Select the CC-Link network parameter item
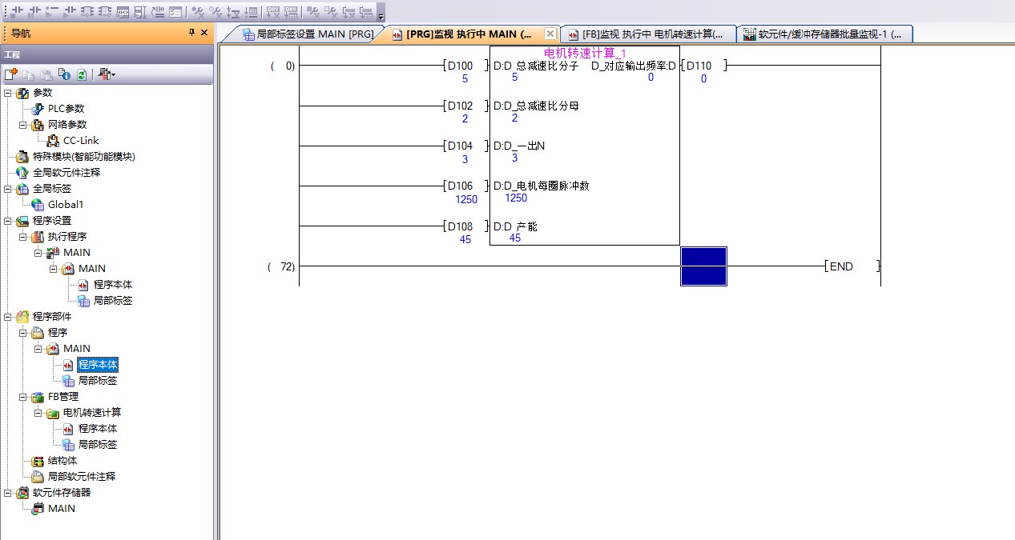 (x=81, y=141)
